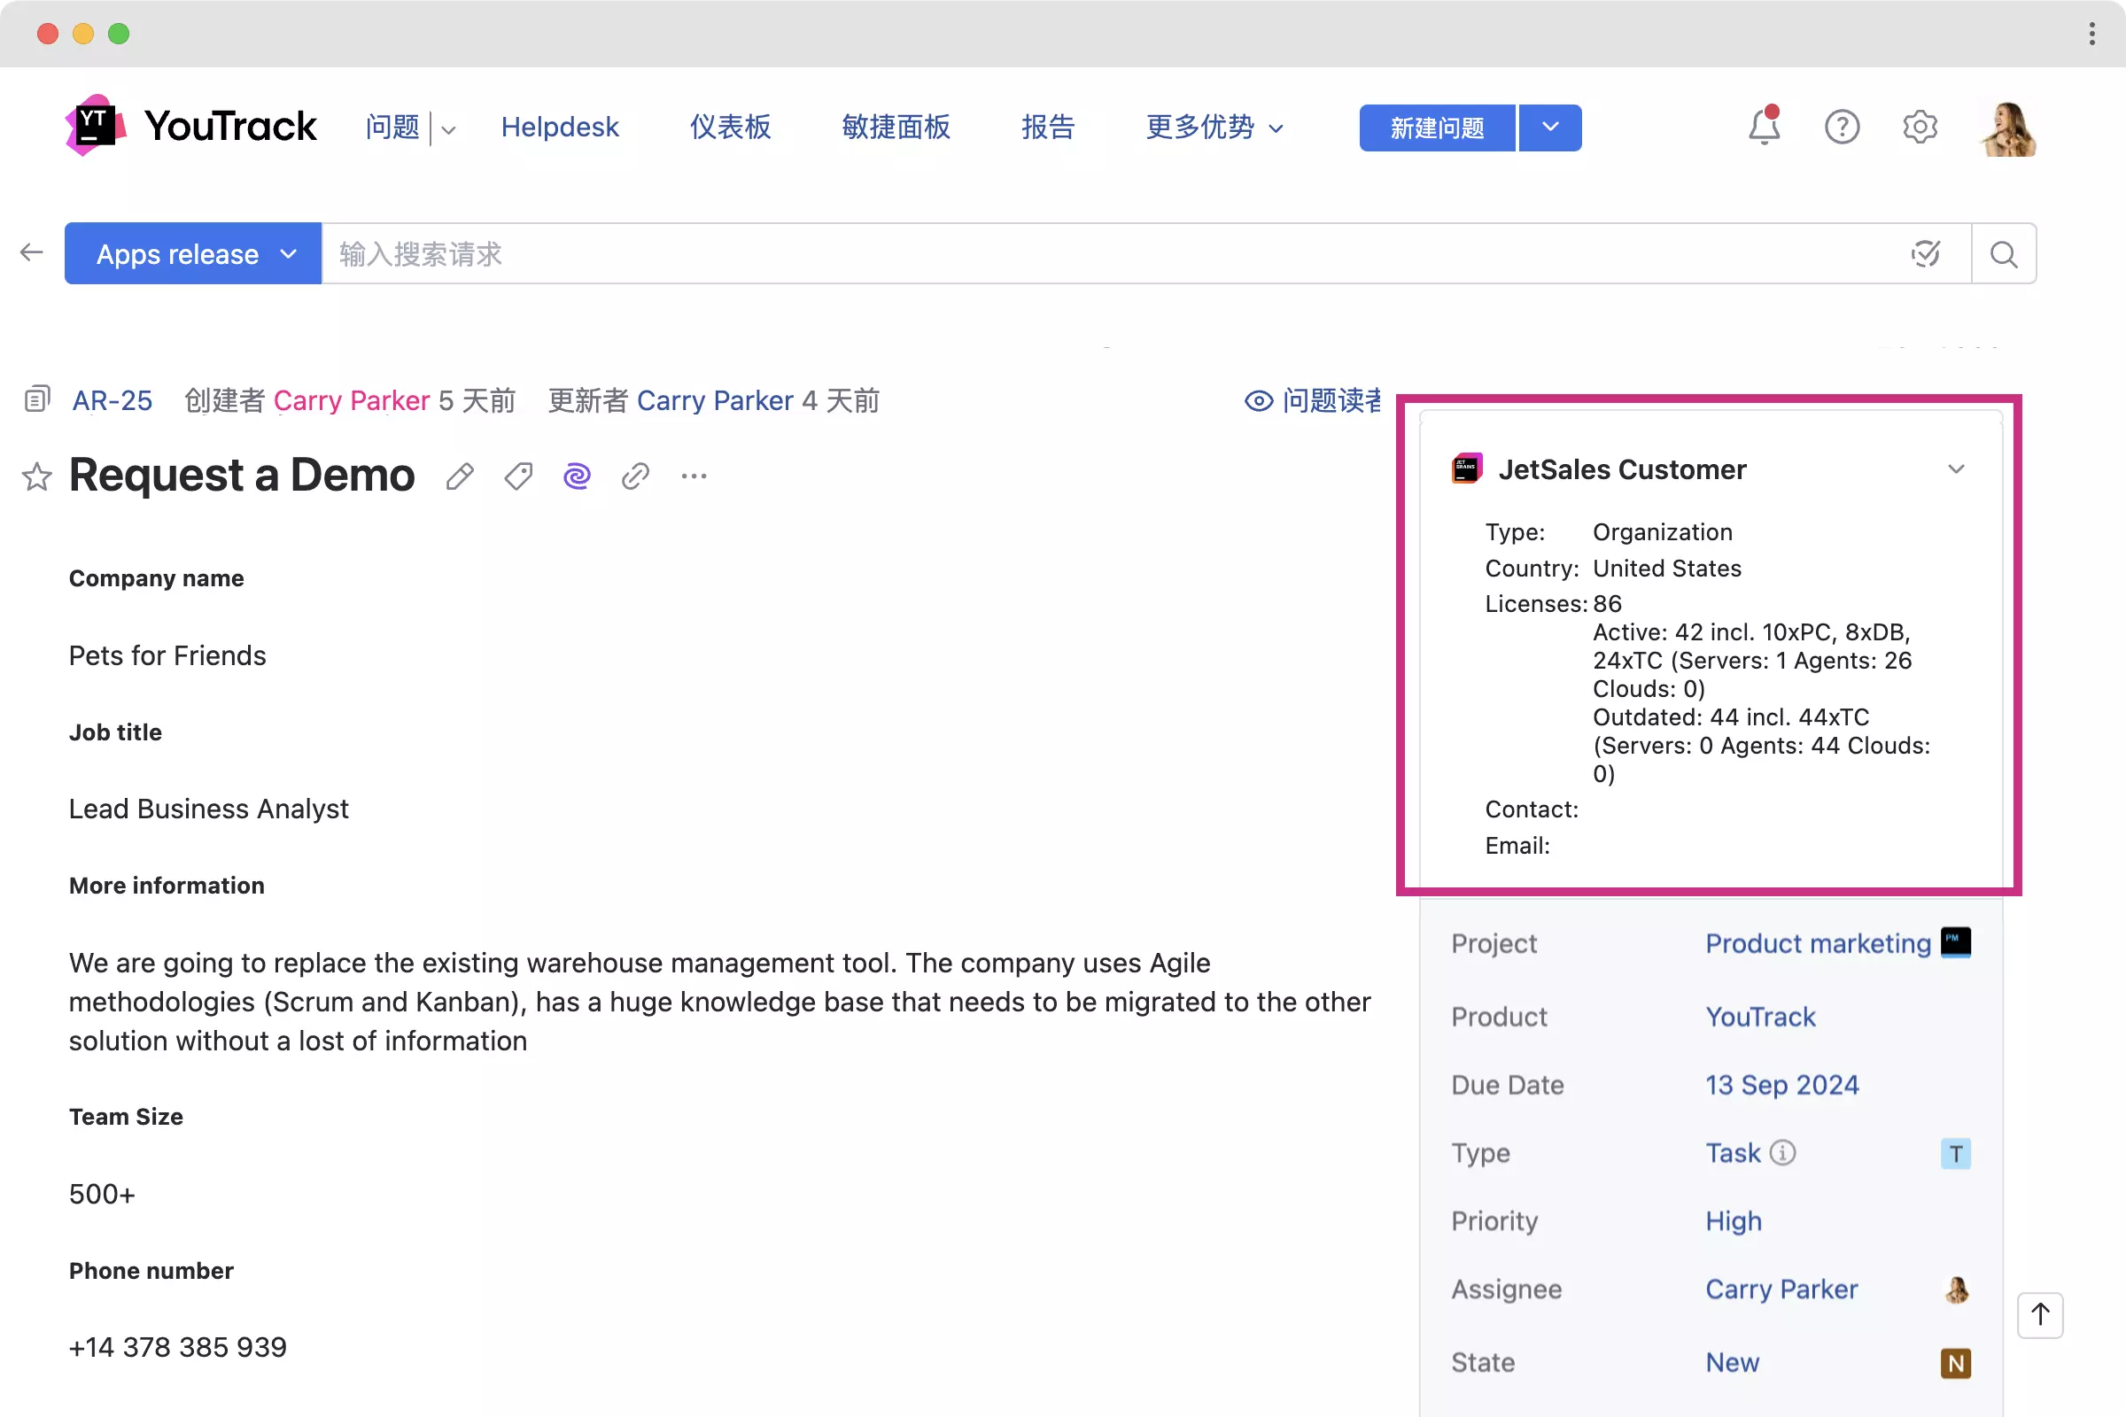The height and width of the screenshot is (1417, 2126).
Task: Click the notifications bell icon
Action: (x=1763, y=127)
